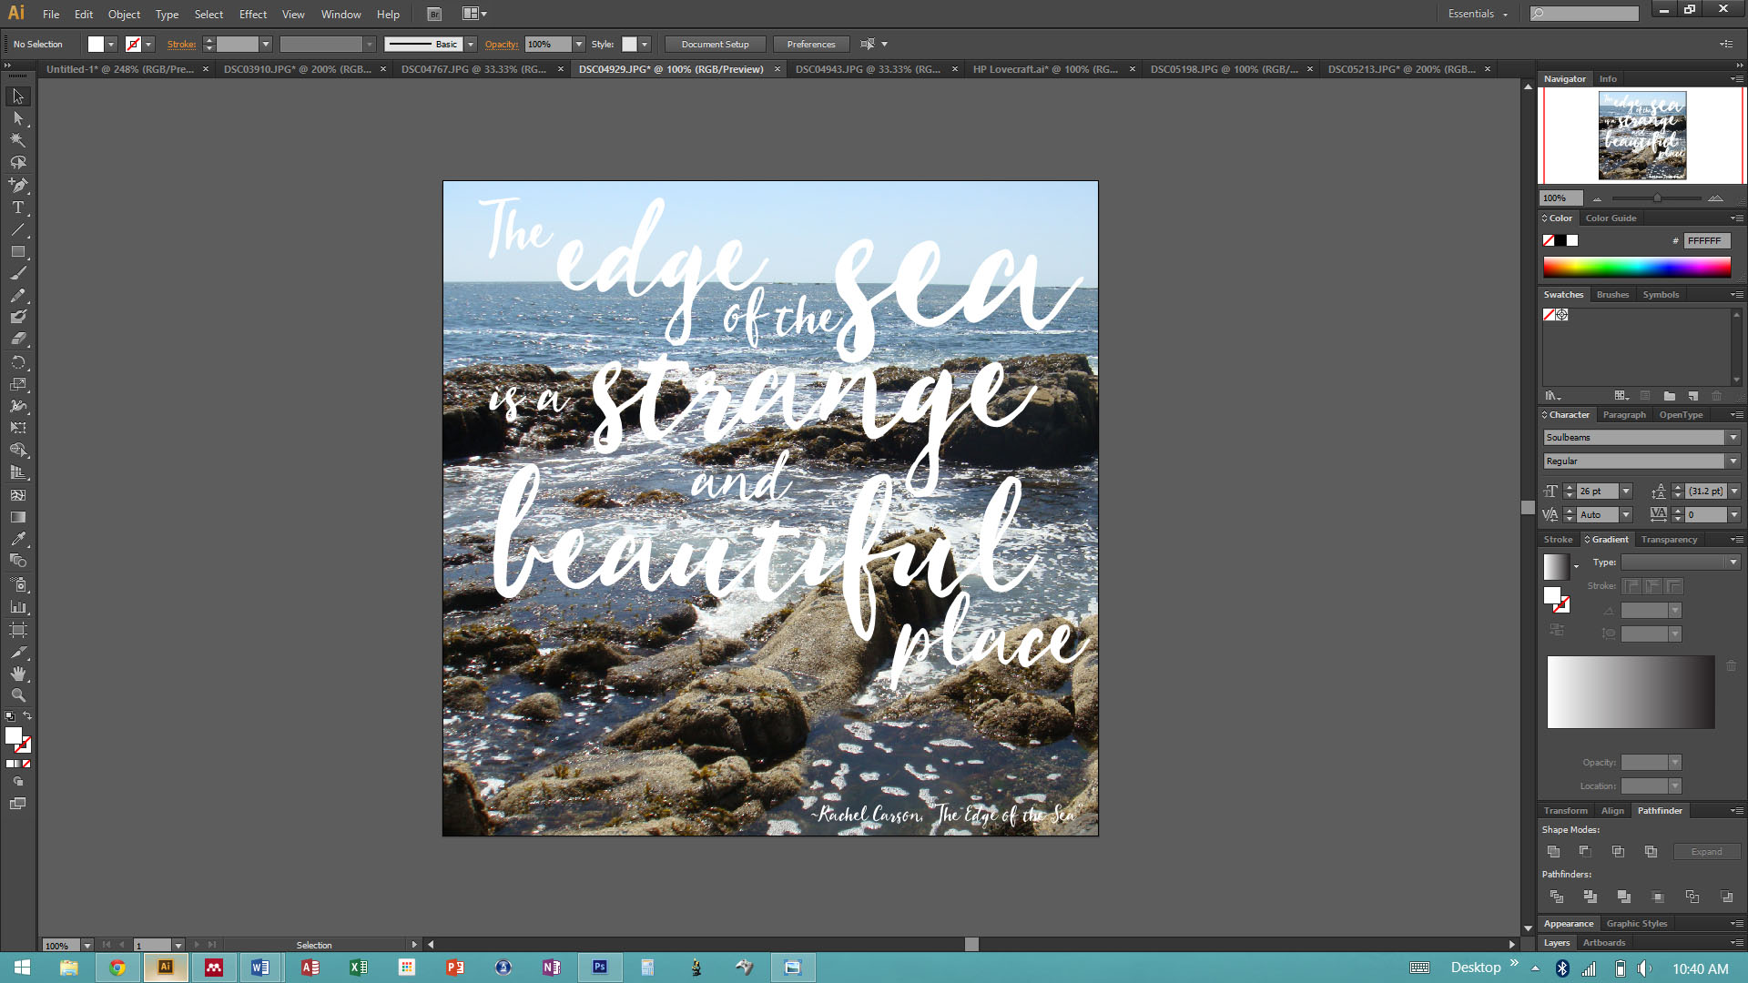Select the Magic Wand tool

pyautogui.click(x=18, y=140)
